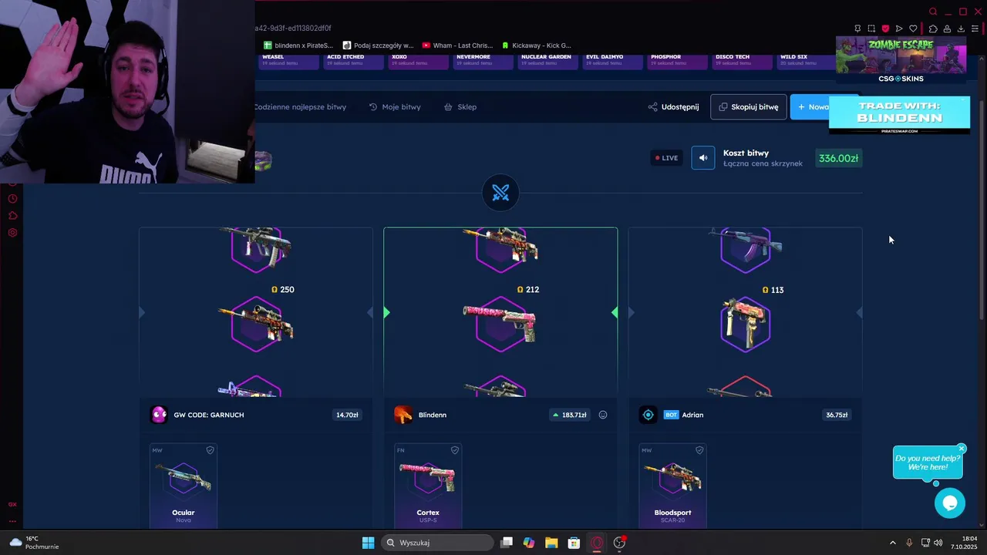Open the live chat support button

pos(950,503)
